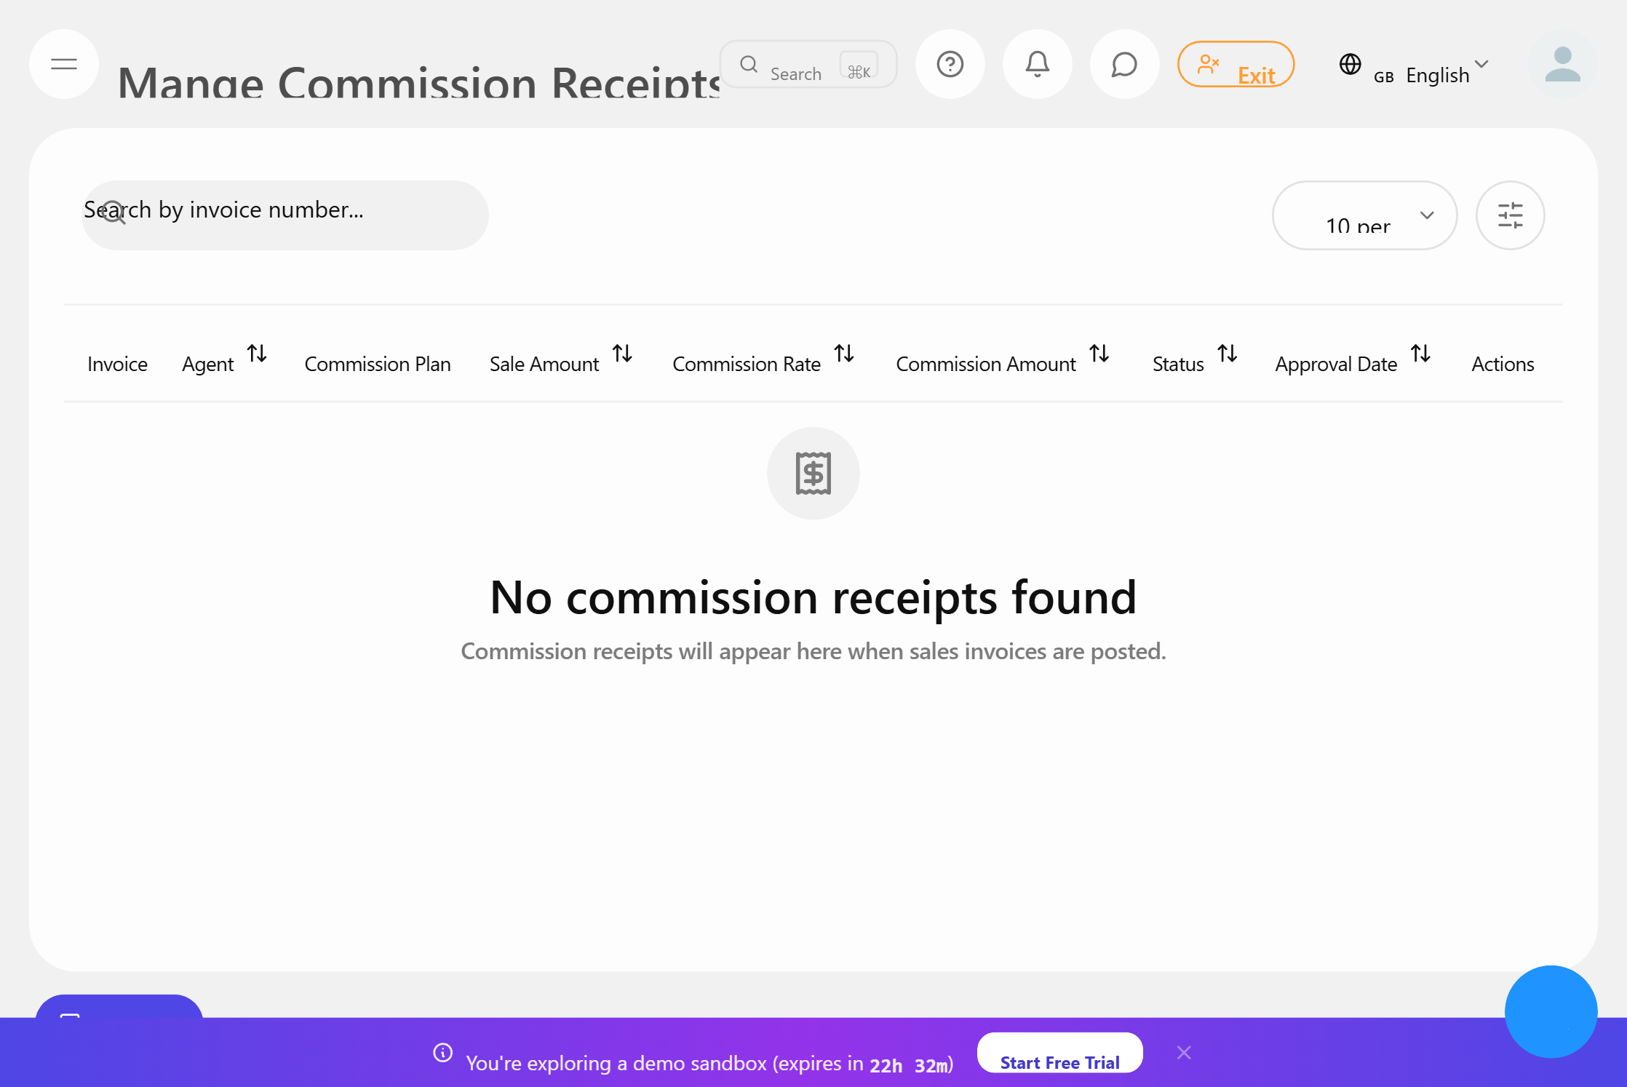The height and width of the screenshot is (1087, 1627).
Task: Open the filter settings icon next to pagination
Action: coord(1511,215)
